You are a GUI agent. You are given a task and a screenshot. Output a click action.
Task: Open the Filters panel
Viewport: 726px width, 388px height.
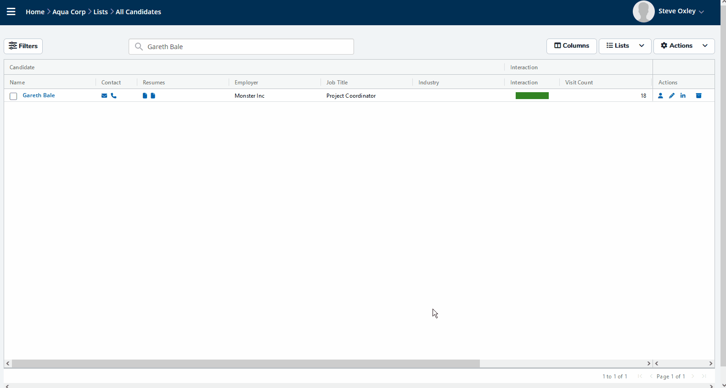(x=23, y=46)
